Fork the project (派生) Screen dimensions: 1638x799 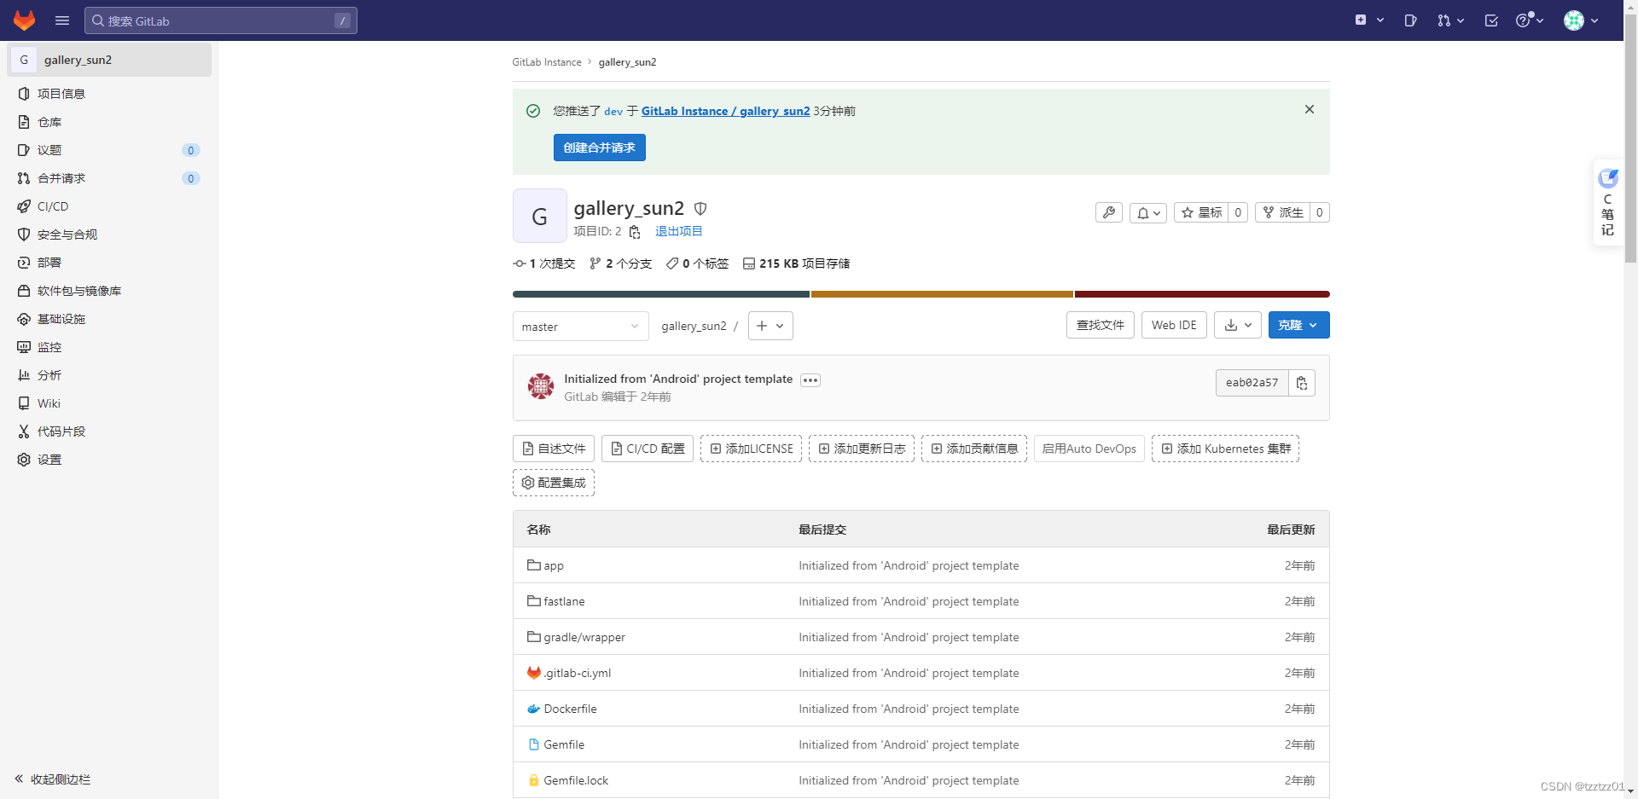(x=1282, y=212)
